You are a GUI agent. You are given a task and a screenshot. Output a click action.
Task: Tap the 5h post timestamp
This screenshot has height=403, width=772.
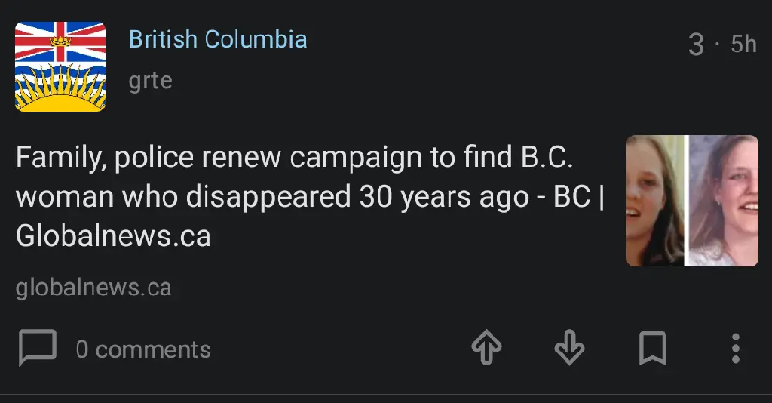coord(743,45)
